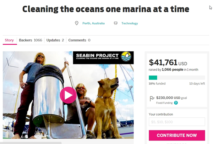Image resolution: width=213 pixels, height=144 pixels.
Task: Click the Seabin Project round logo
Action: (126, 56)
